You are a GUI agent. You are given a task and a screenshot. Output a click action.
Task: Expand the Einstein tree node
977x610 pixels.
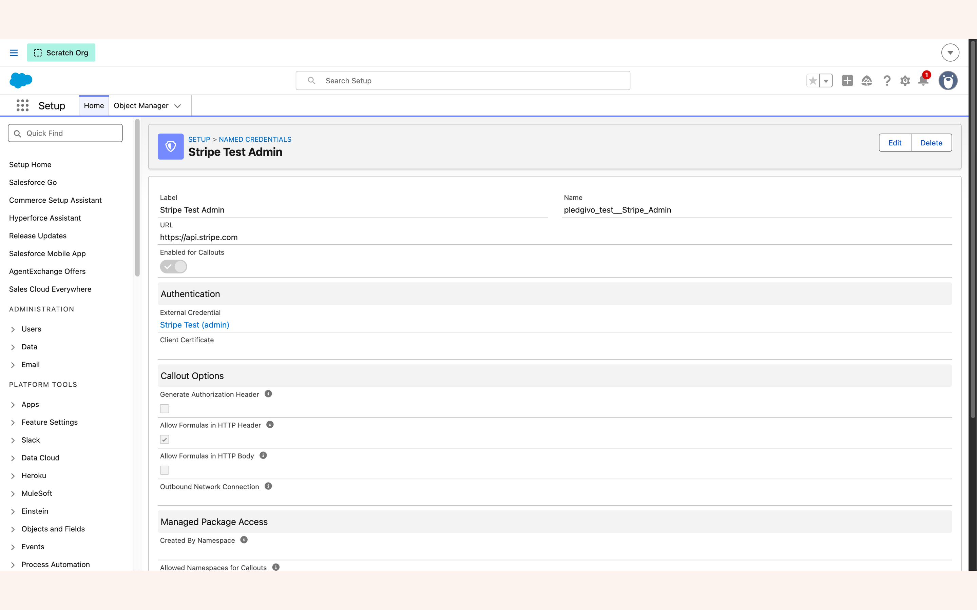(x=13, y=511)
